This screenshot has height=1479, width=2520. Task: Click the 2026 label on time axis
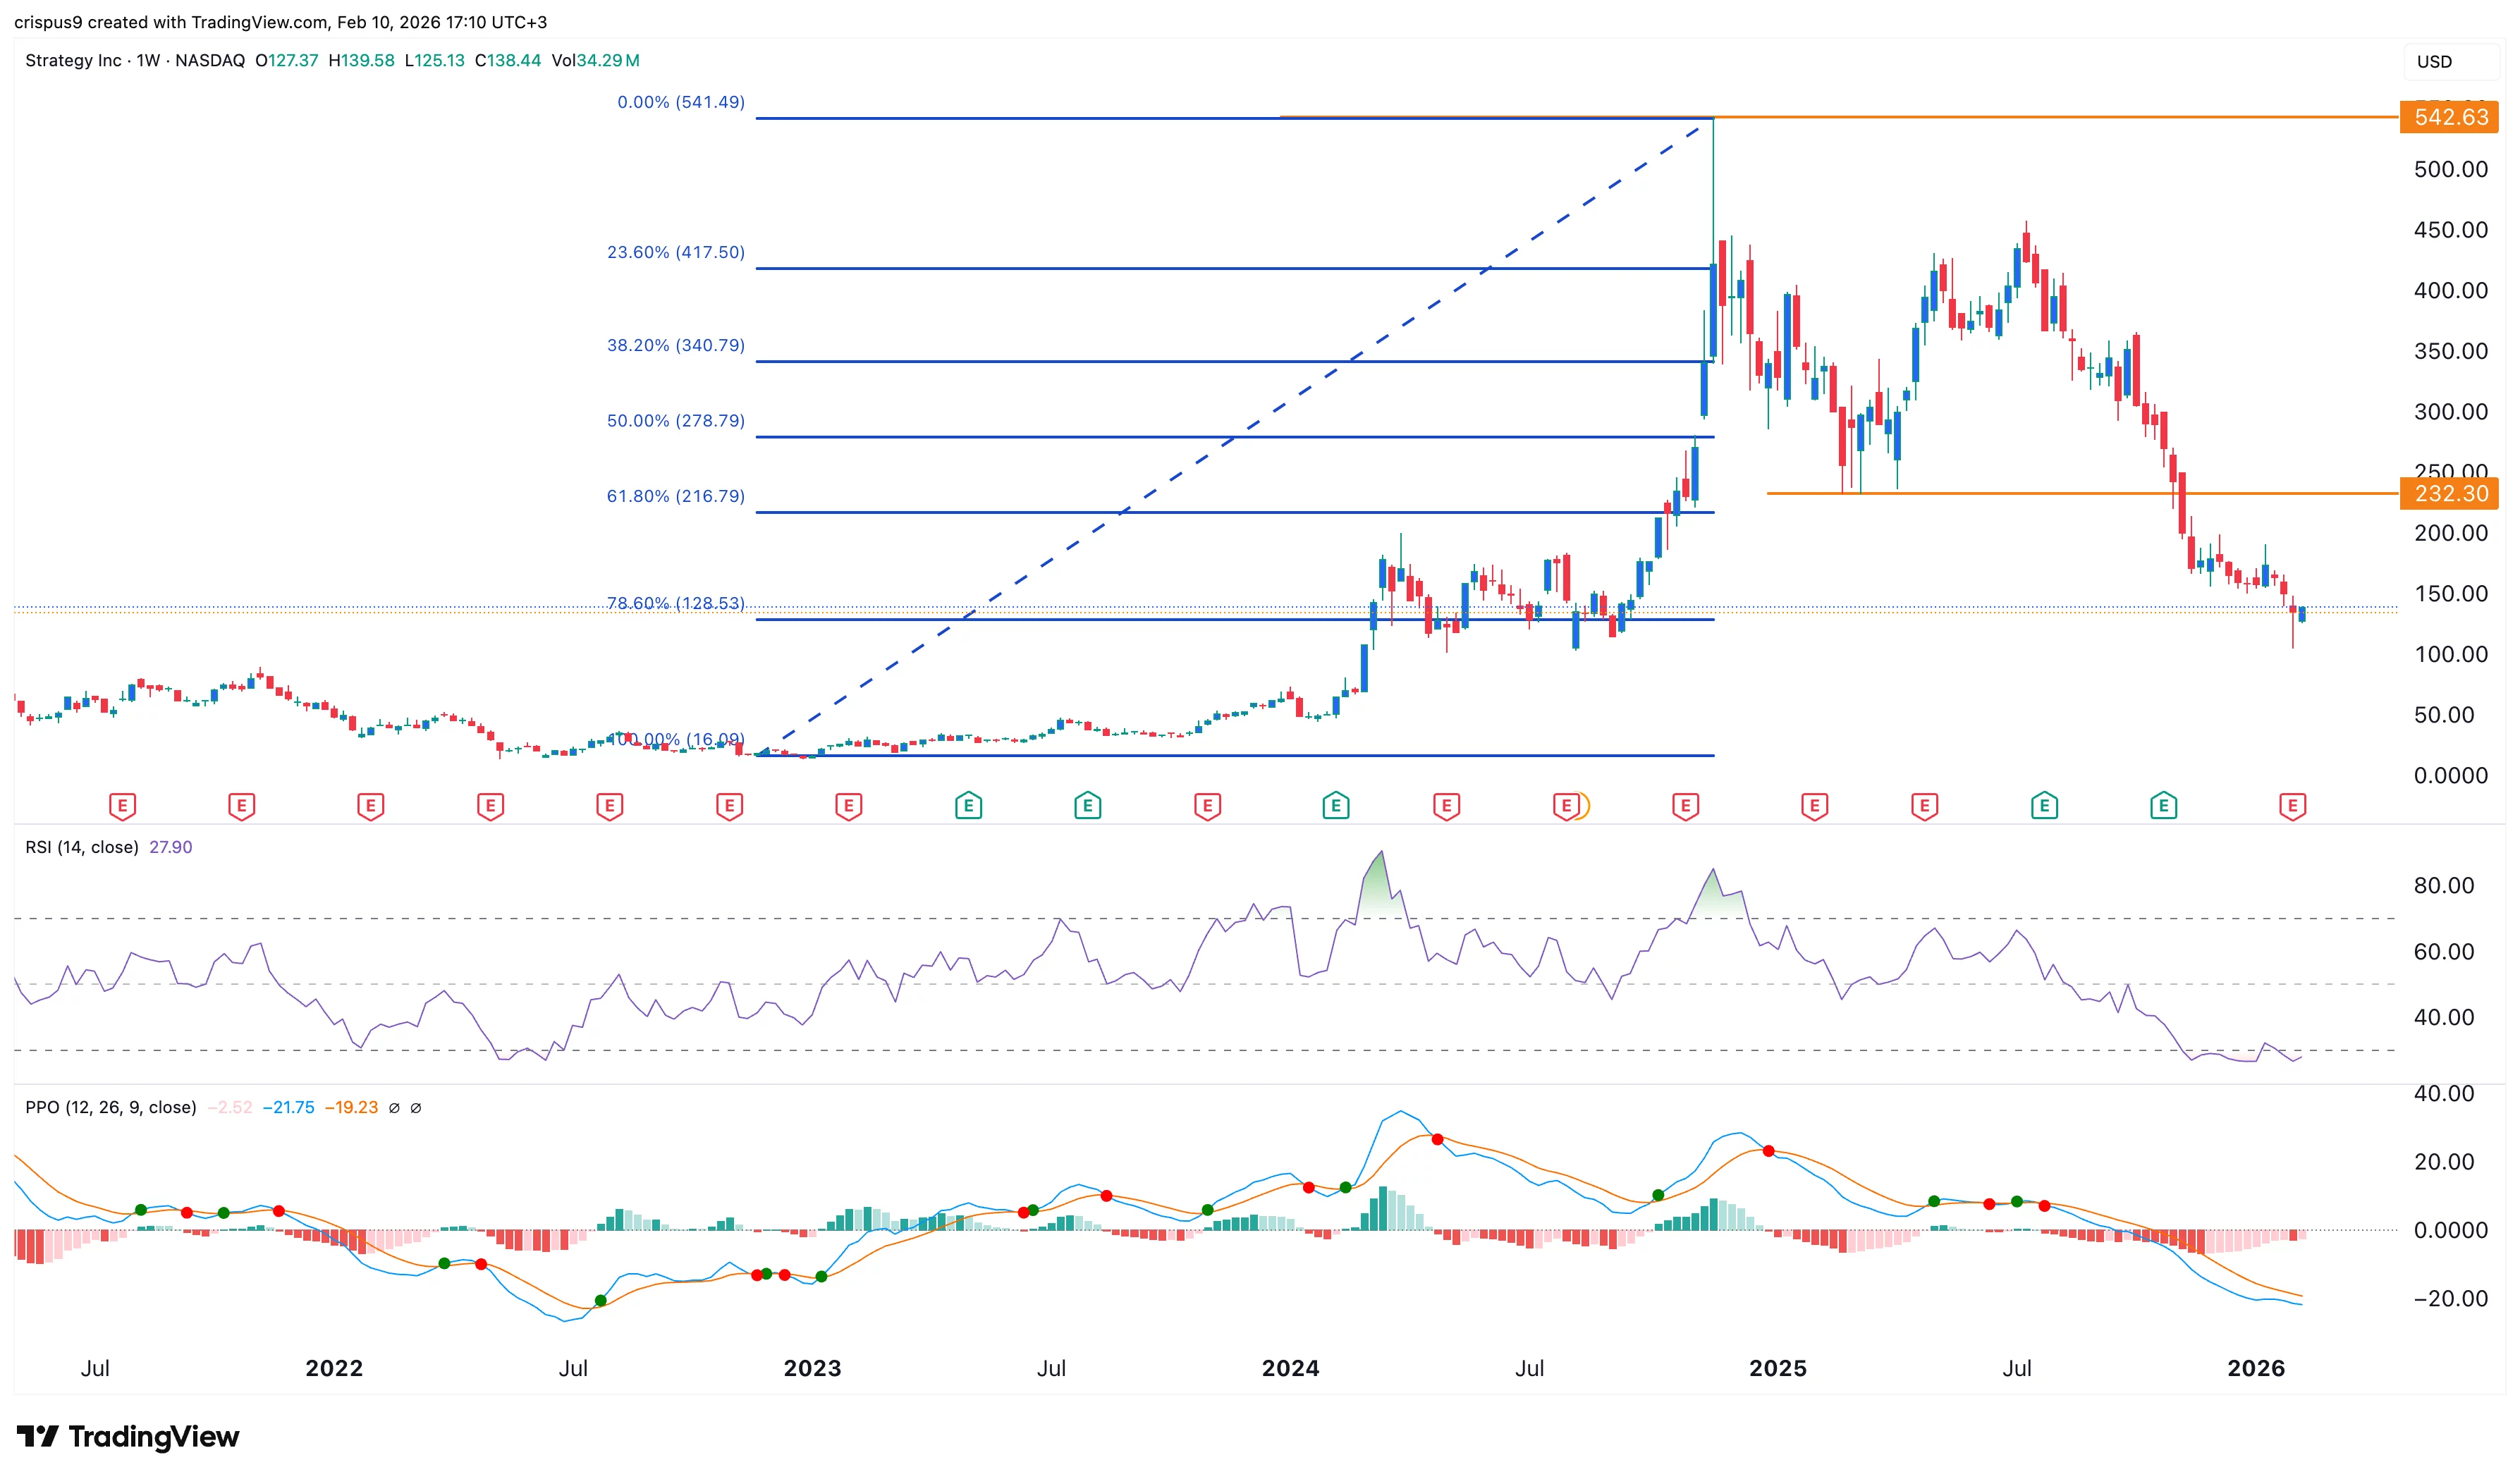point(2256,1368)
